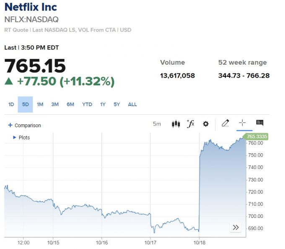Select the 6M range tab
Viewport: 285px width, 249px height.
coord(70,105)
